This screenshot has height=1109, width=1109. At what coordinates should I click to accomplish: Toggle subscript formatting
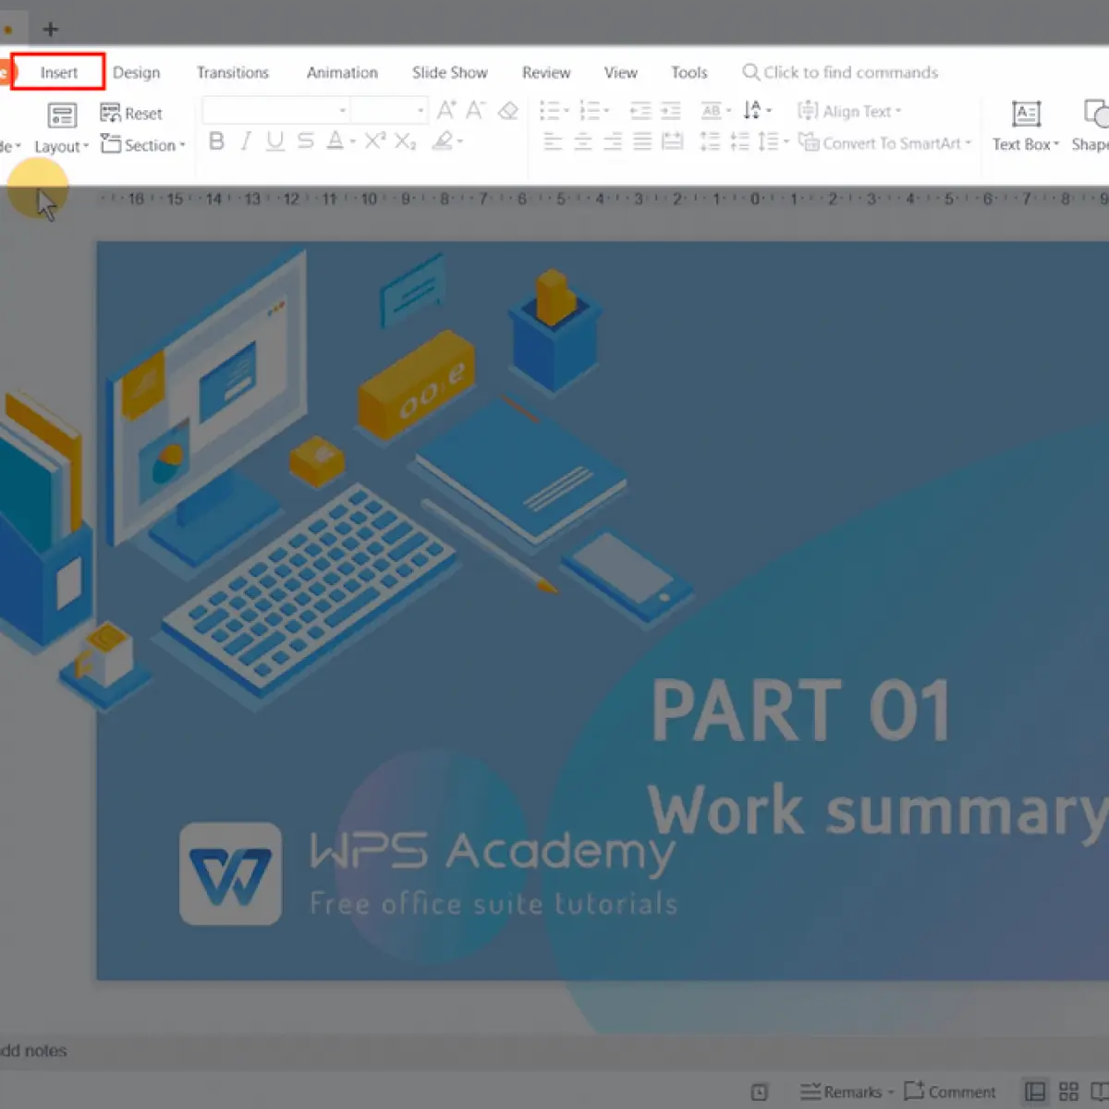[x=405, y=141]
